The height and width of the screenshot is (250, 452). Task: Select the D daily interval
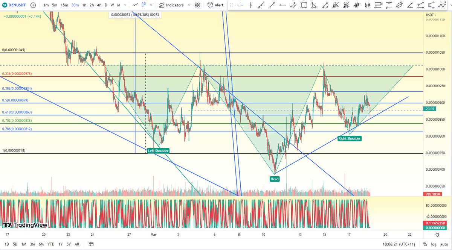[106, 5]
